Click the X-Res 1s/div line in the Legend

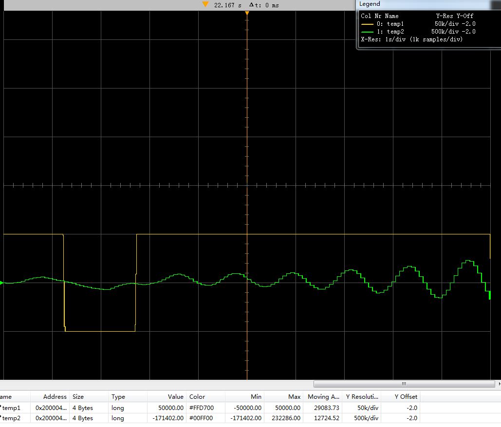[x=411, y=39]
